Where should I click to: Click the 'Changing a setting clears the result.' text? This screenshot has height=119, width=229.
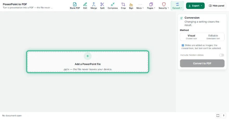202,23
